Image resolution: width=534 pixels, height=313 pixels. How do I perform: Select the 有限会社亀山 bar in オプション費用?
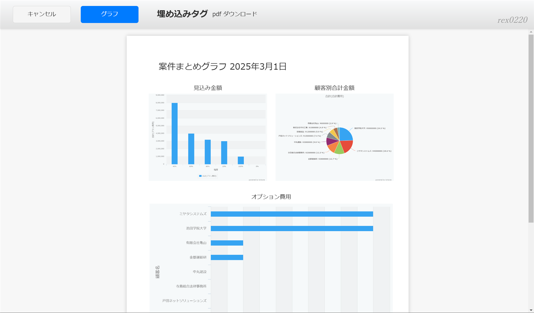pyautogui.click(x=227, y=243)
